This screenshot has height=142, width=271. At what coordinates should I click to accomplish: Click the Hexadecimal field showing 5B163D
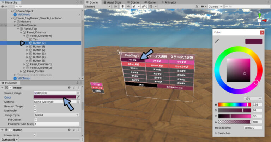253,128
